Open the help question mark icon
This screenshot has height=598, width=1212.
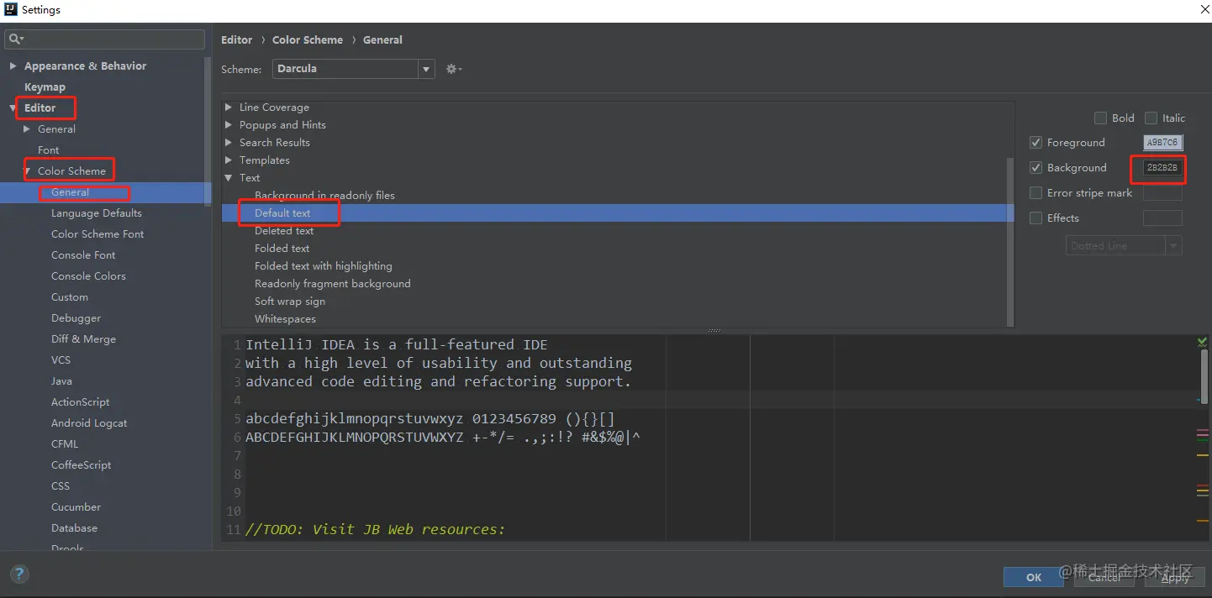19,574
